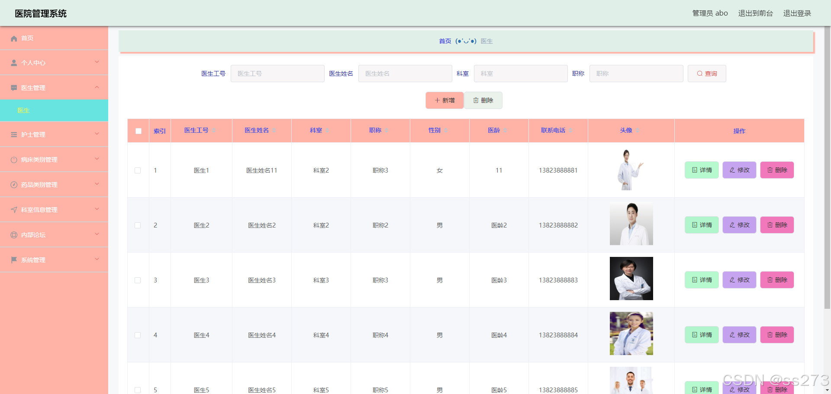This screenshot has width=831, height=394.
Task: Open 药品类别管理 sidebar menu
Action: 54,185
